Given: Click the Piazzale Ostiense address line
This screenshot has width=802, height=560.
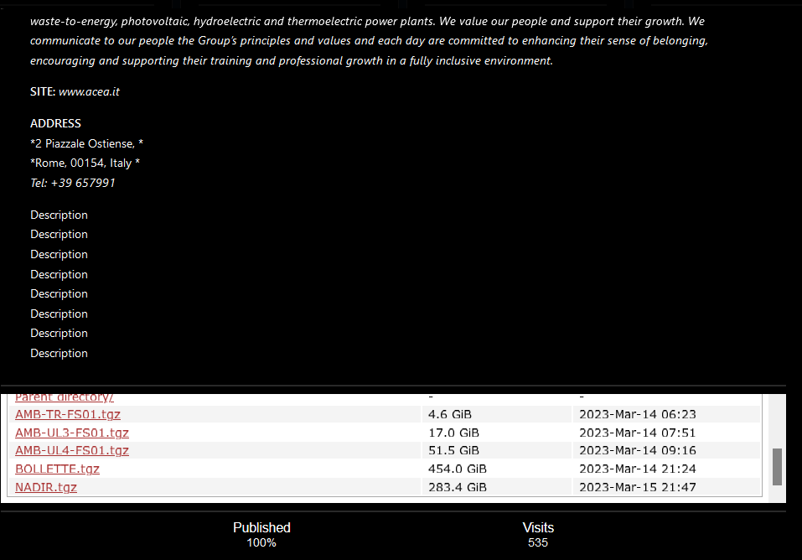Looking at the screenshot, I should click(x=86, y=143).
